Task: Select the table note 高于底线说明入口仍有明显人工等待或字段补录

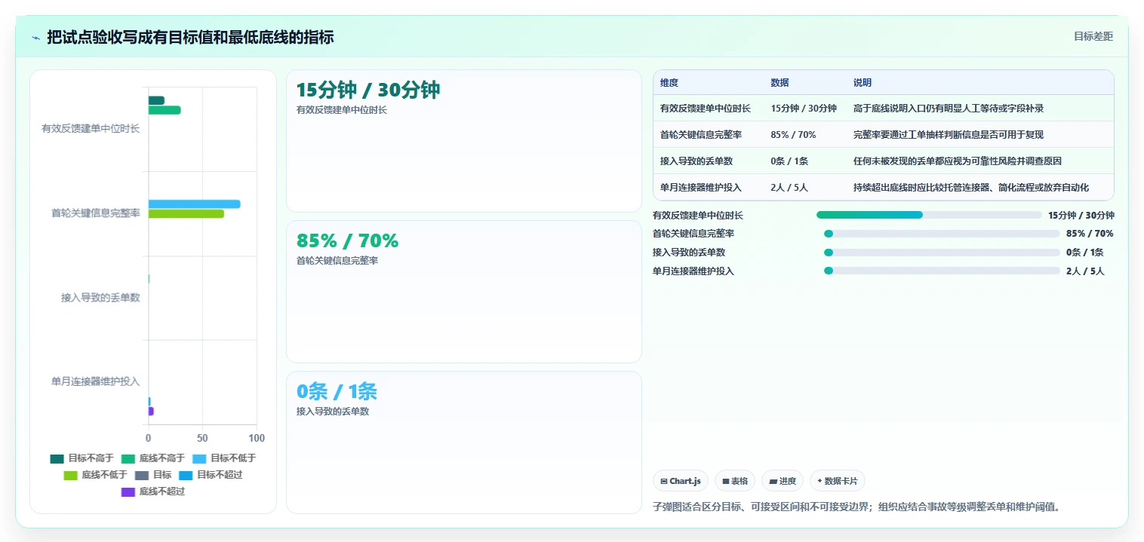Action: pyautogui.click(x=949, y=109)
